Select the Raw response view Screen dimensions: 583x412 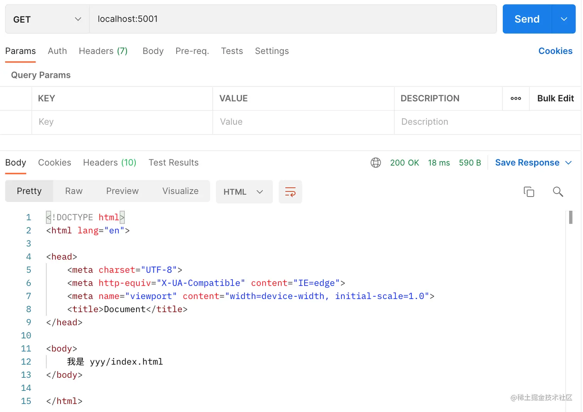coord(74,191)
